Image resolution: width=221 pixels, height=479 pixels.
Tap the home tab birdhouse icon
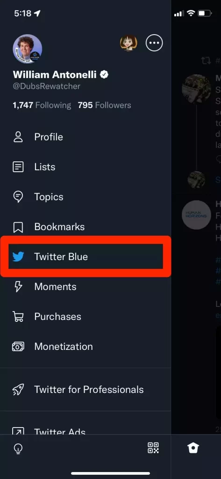tap(193, 448)
